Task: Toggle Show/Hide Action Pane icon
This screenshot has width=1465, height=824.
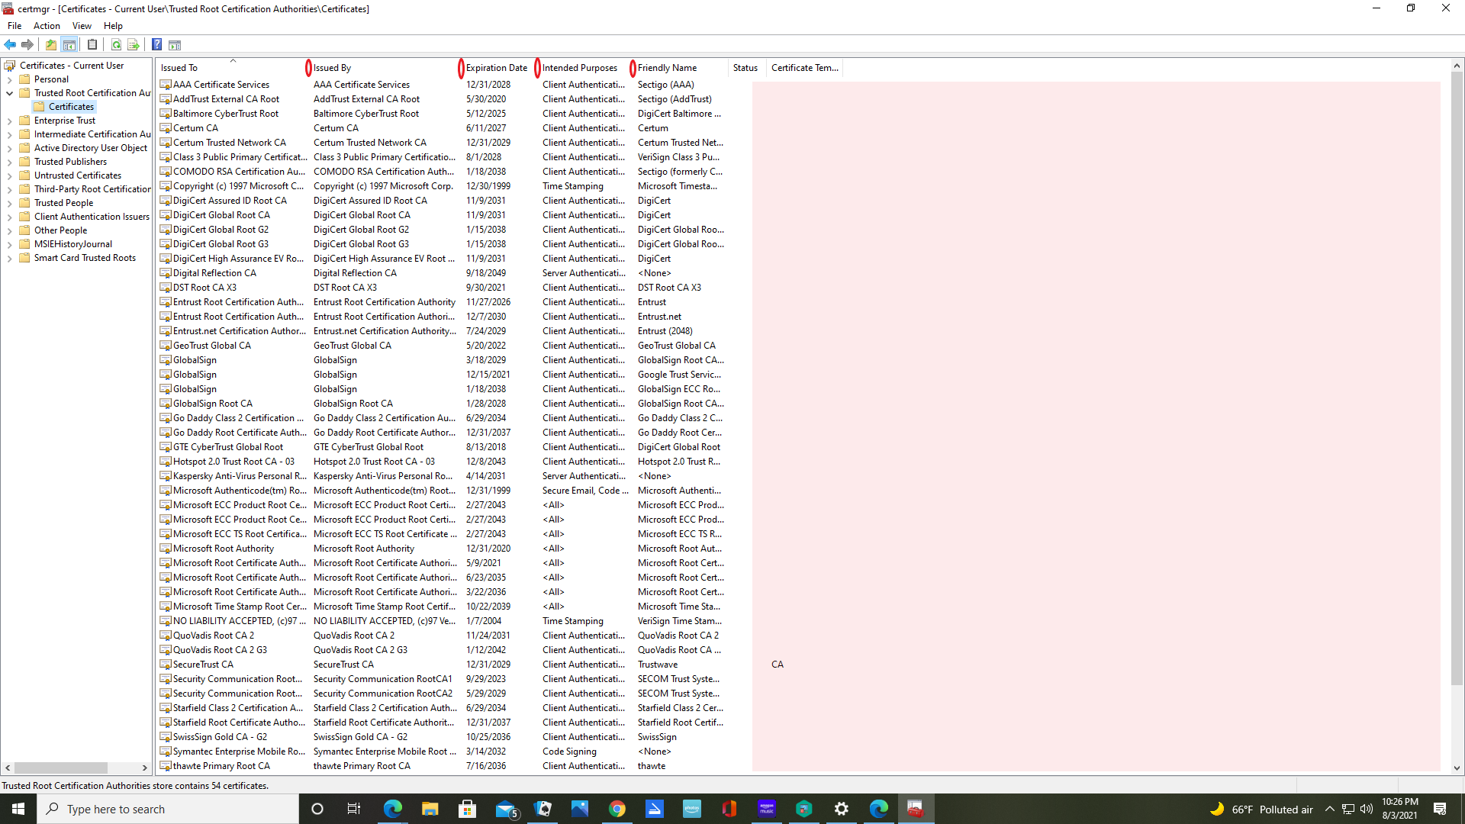Action: point(175,45)
